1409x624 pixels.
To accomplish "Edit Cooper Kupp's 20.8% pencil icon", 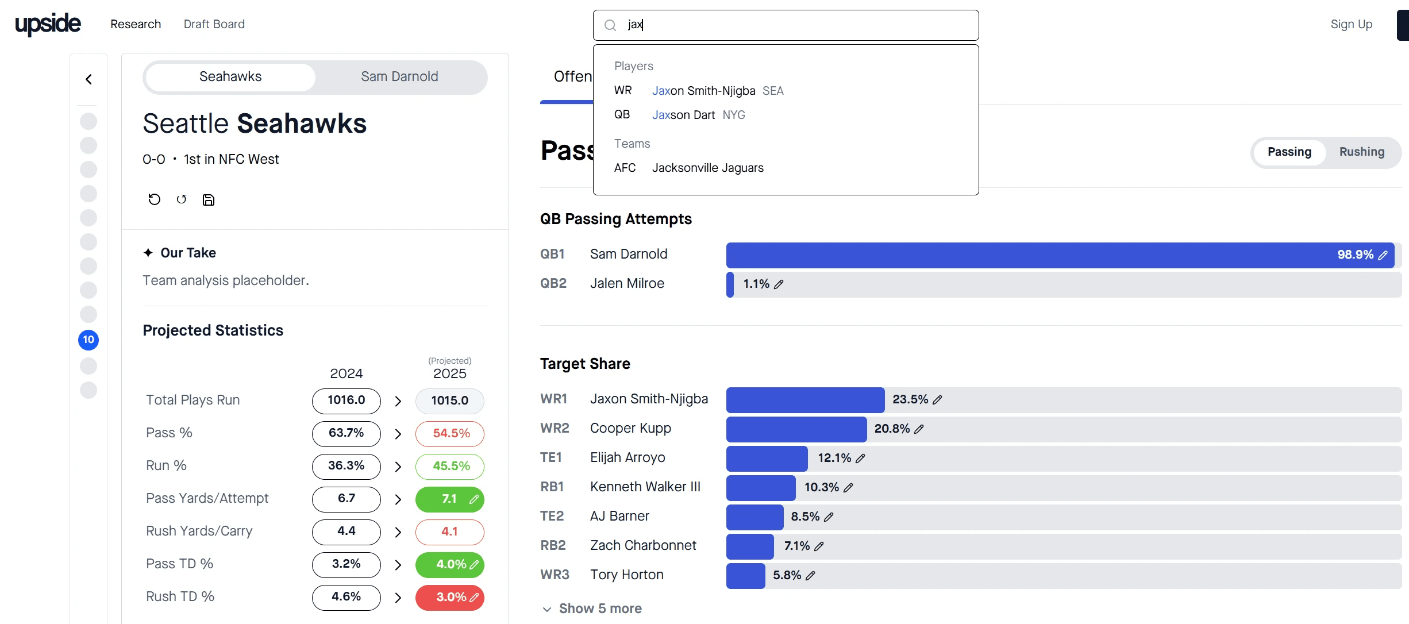I will tap(919, 429).
